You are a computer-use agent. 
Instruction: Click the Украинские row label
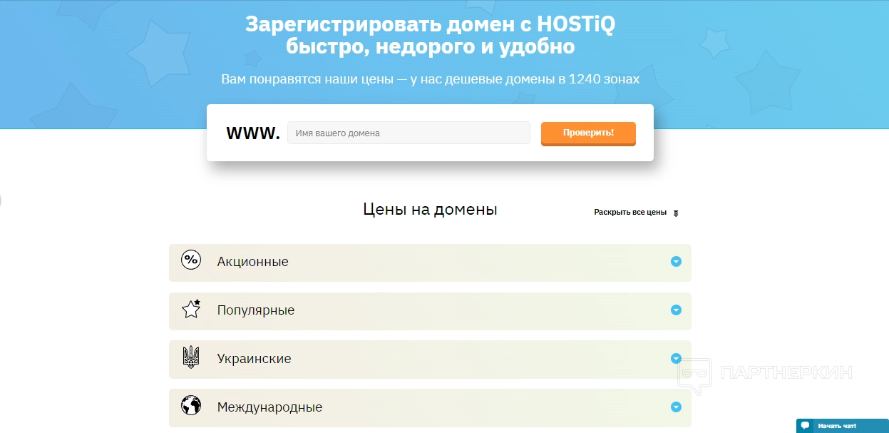255,359
